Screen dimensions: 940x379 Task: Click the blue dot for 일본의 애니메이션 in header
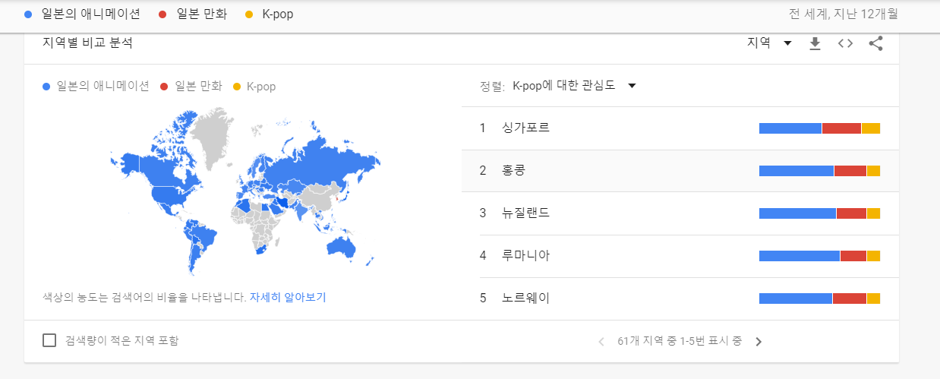pos(28,14)
